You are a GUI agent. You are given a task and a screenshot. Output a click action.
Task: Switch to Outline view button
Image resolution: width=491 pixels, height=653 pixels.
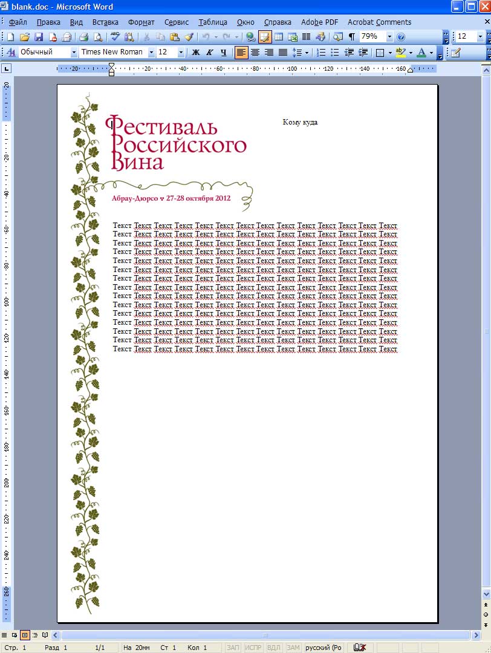pos(35,635)
